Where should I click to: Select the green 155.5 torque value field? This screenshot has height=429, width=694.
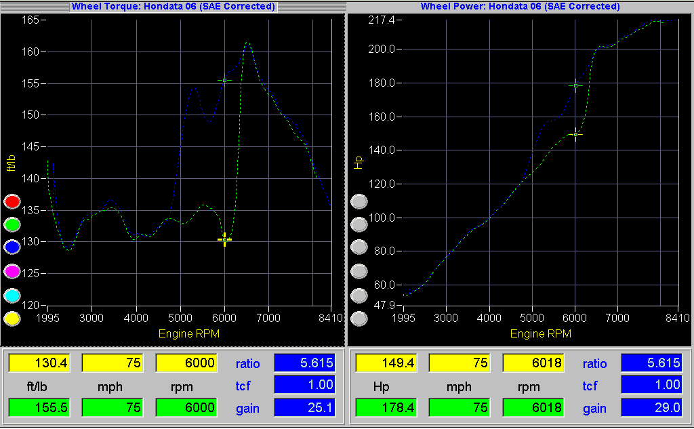(39, 407)
